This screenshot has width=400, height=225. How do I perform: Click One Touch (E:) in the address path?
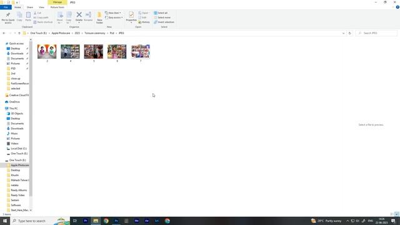click(x=39, y=33)
